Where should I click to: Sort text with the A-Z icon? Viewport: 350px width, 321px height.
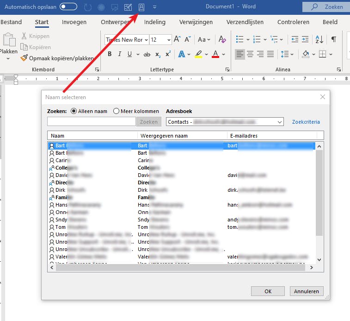pyautogui.click(x=319, y=39)
